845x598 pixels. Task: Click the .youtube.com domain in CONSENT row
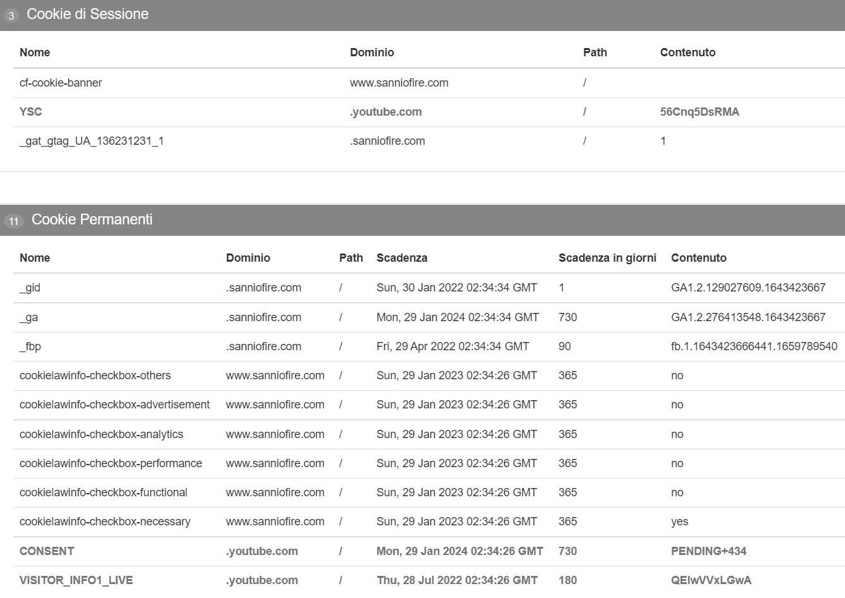point(261,551)
